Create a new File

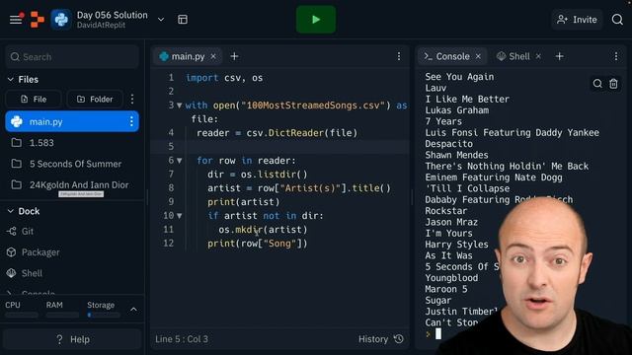(x=34, y=99)
